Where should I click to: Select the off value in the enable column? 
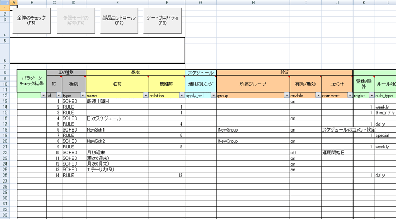[305, 152]
